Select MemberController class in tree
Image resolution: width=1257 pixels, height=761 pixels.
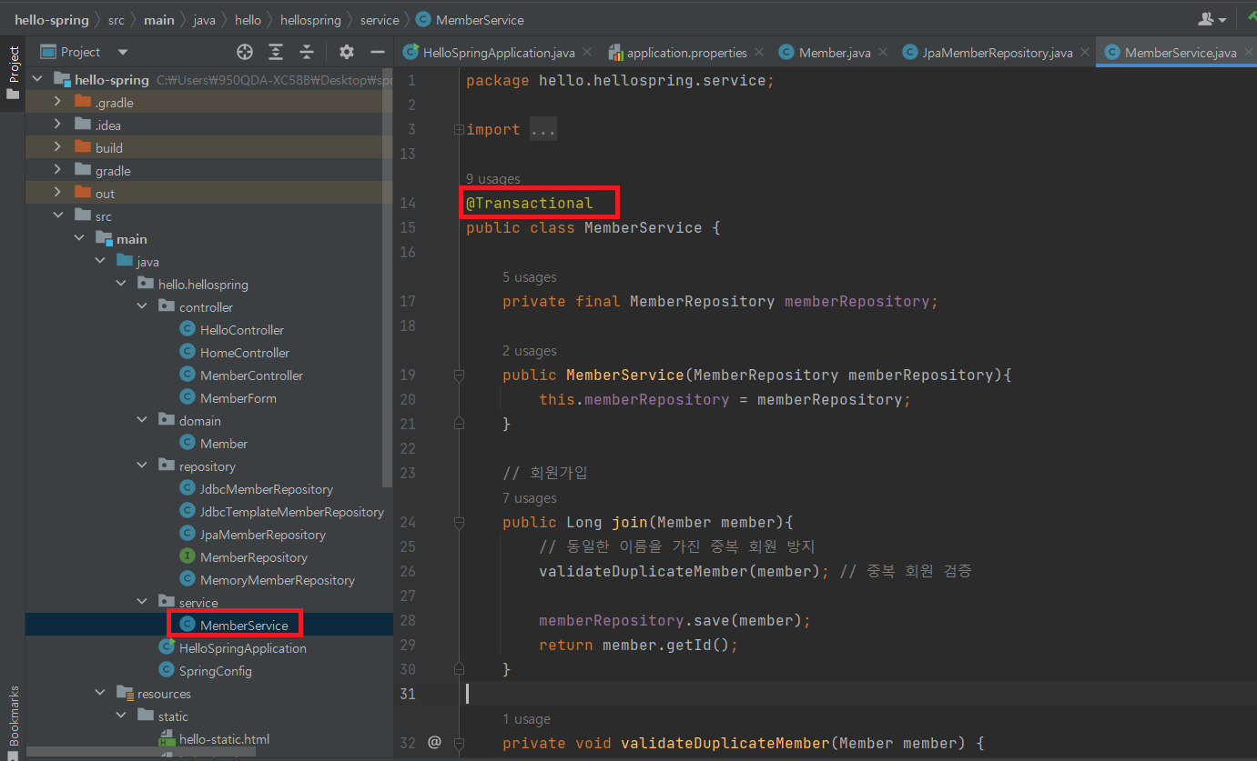[x=251, y=375]
